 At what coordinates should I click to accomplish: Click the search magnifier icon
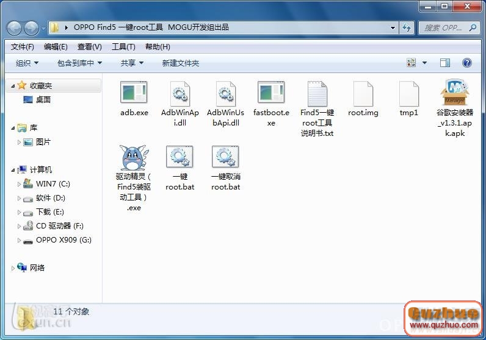tap(473, 28)
